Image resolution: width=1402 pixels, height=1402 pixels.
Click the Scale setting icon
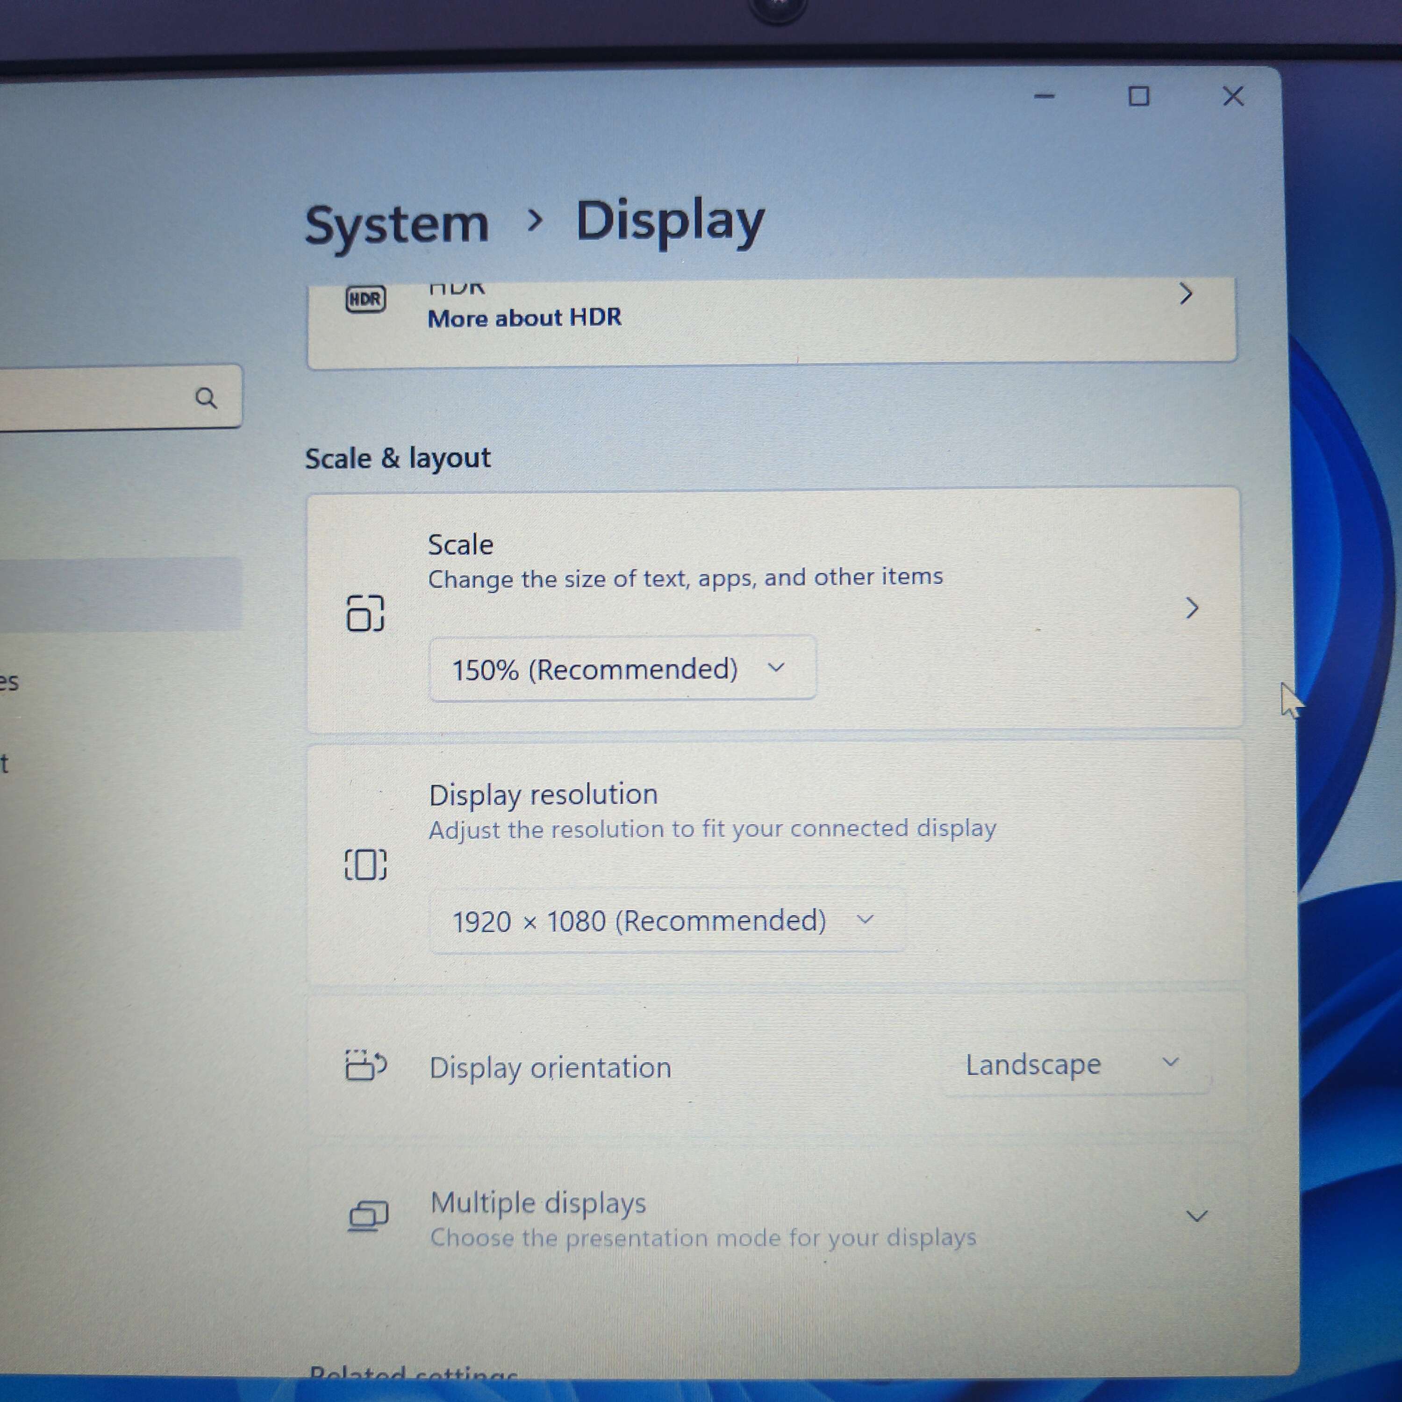(365, 613)
